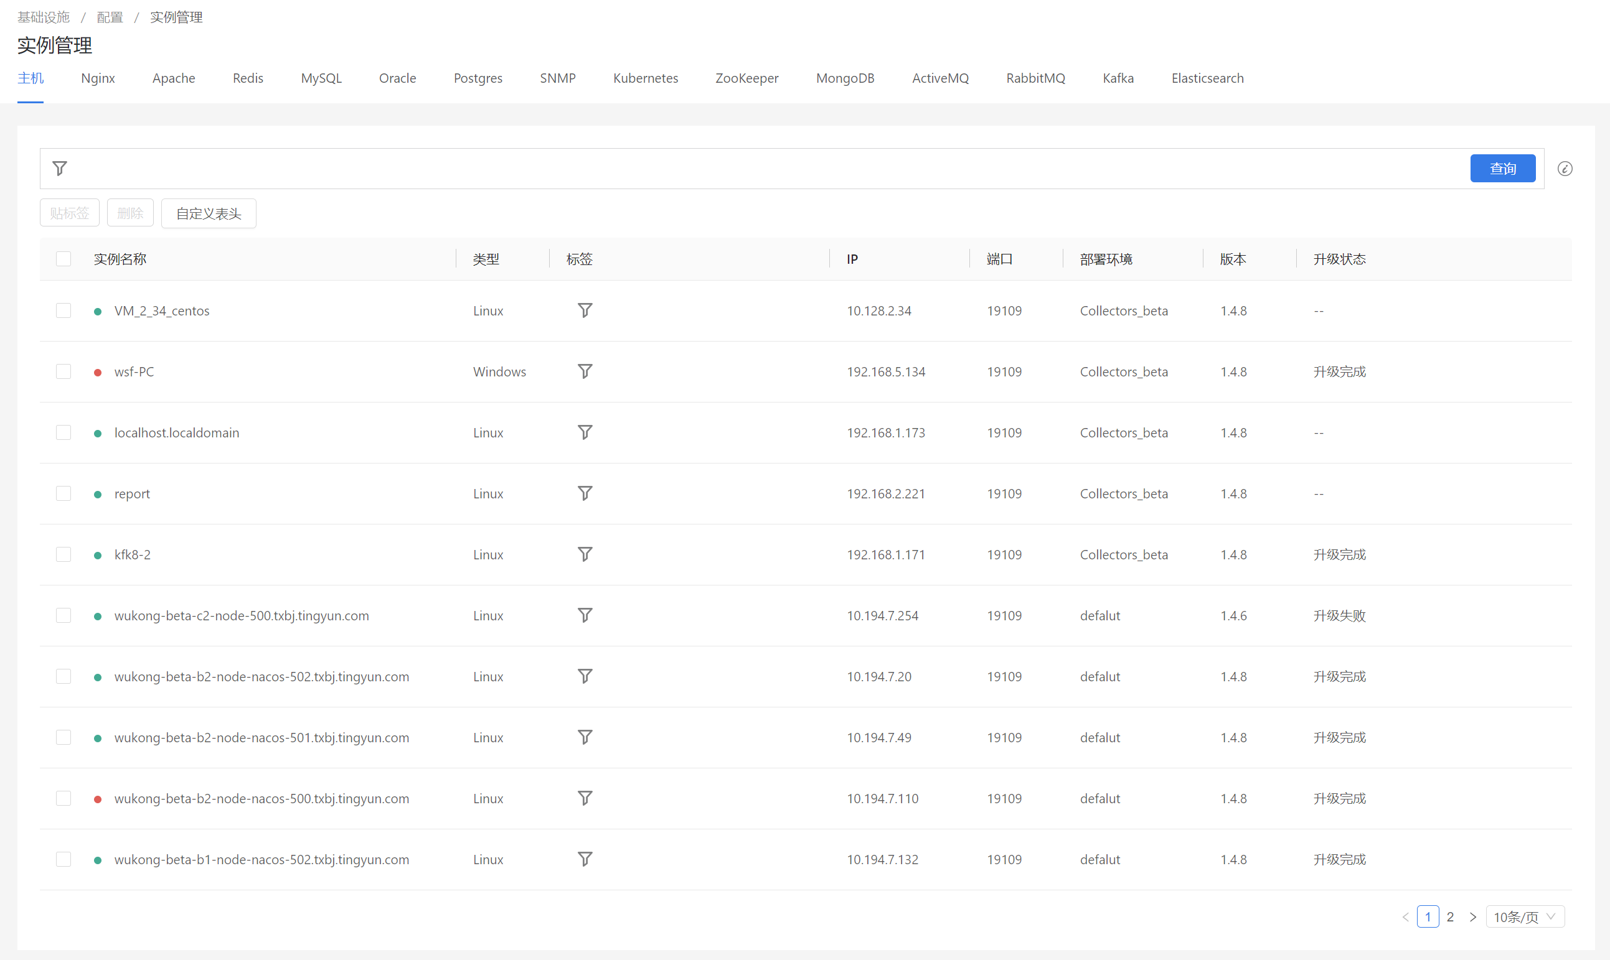Switch to the MySQL tab

click(321, 78)
